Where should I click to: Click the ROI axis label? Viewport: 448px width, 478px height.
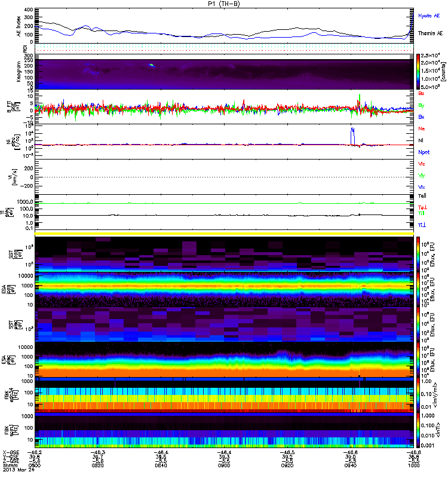(25, 48)
